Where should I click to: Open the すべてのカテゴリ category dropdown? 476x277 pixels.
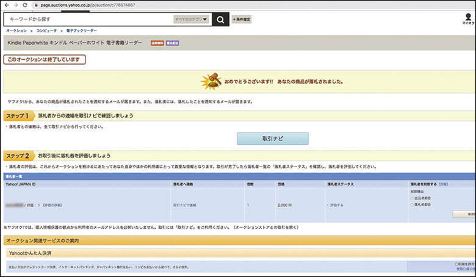(x=191, y=19)
